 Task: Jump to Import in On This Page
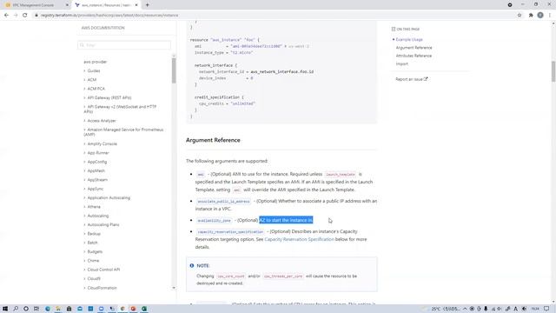pyautogui.click(x=401, y=63)
